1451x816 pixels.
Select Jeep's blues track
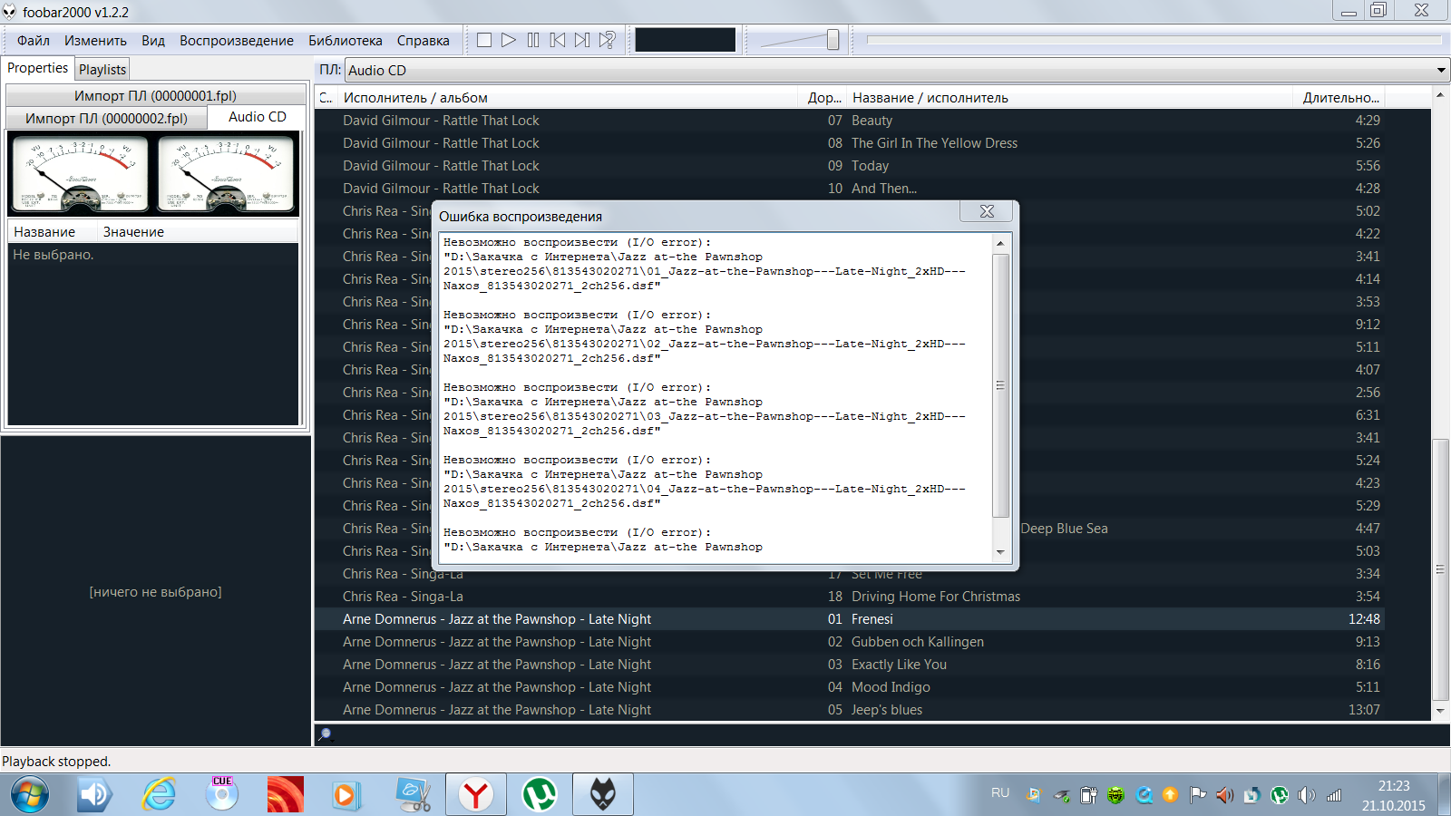tap(848, 710)
